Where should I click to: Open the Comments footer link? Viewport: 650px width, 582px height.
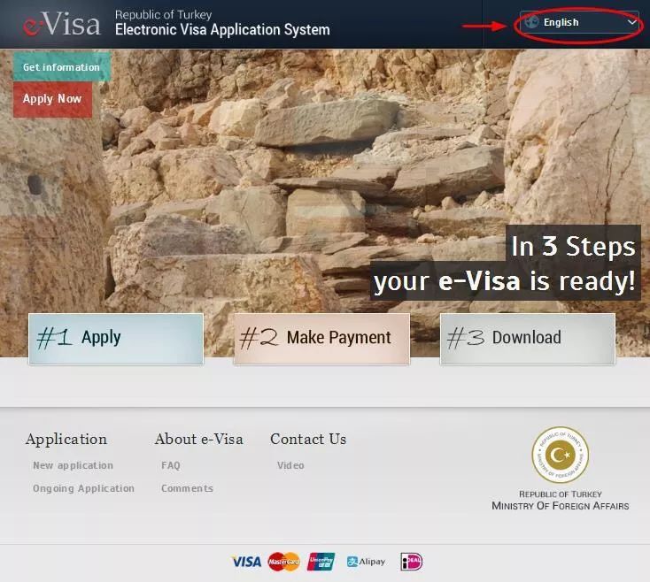[187, 488]
